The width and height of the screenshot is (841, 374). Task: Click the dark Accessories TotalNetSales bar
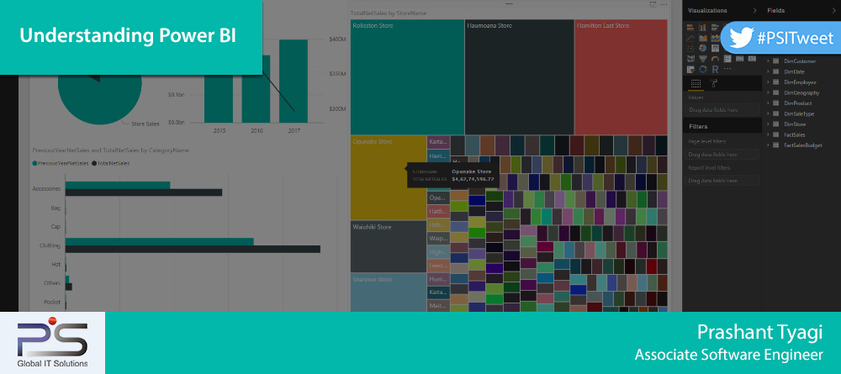[144, 192]
